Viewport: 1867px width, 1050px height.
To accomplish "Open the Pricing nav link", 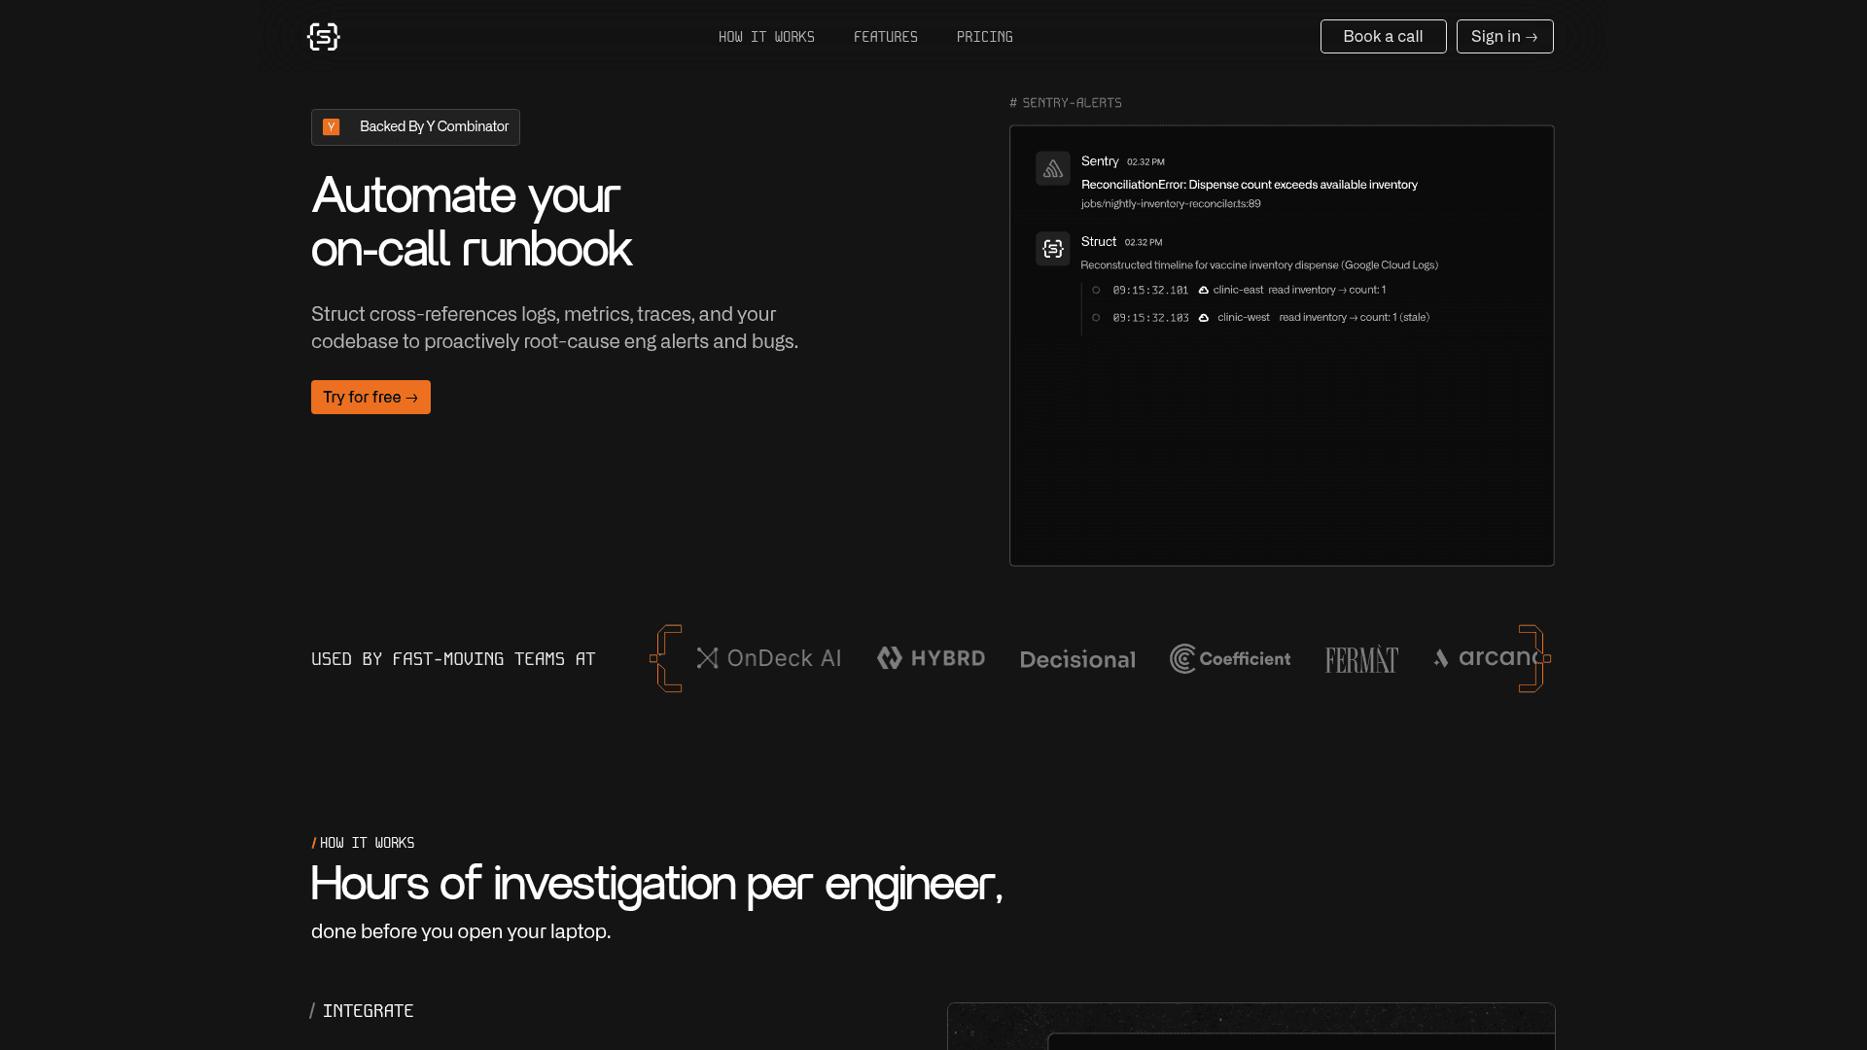I will point(984,37).
